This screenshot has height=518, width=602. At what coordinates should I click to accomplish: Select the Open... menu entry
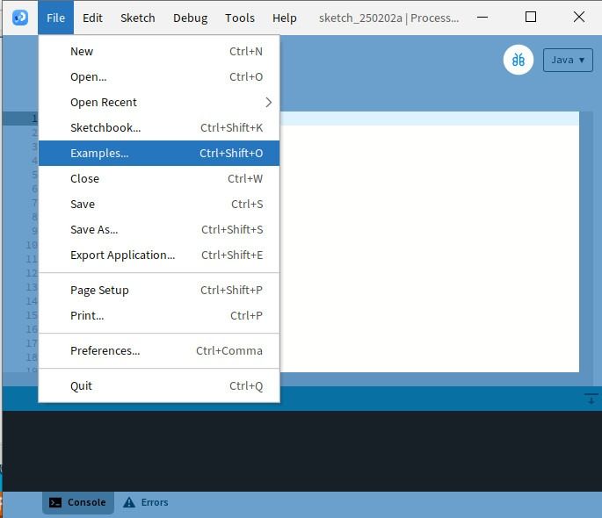(x=159, y=76)
